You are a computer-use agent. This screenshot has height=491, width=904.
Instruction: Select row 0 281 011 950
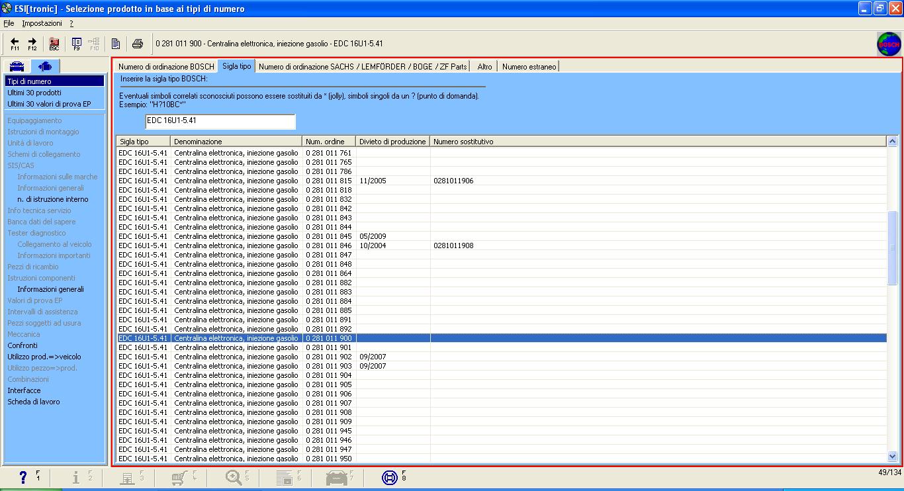tap(502, 459)
